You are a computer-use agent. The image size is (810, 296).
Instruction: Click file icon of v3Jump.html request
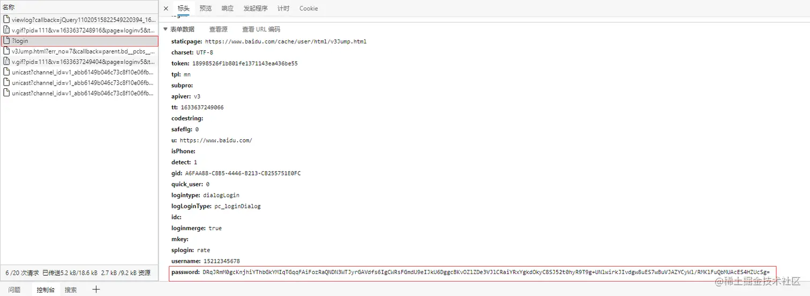point(6,51)
